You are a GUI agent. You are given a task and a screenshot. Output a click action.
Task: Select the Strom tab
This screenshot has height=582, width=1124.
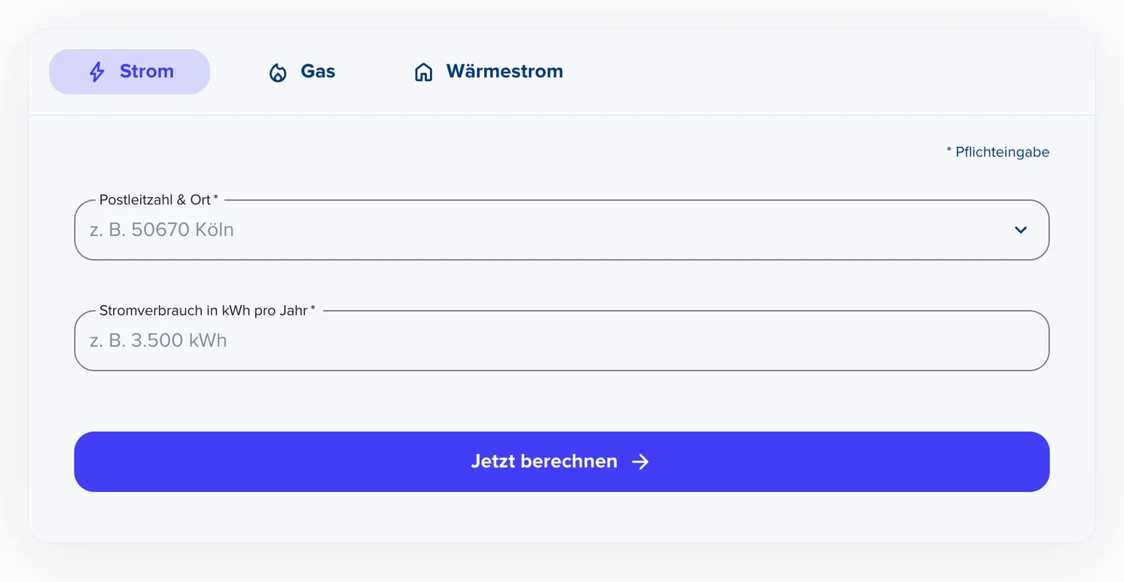point(129,72)
